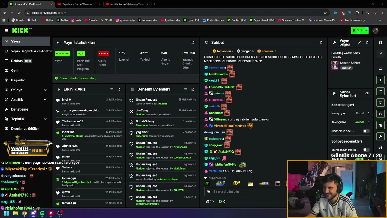Reload the page with browser refresh

(19, 13)
